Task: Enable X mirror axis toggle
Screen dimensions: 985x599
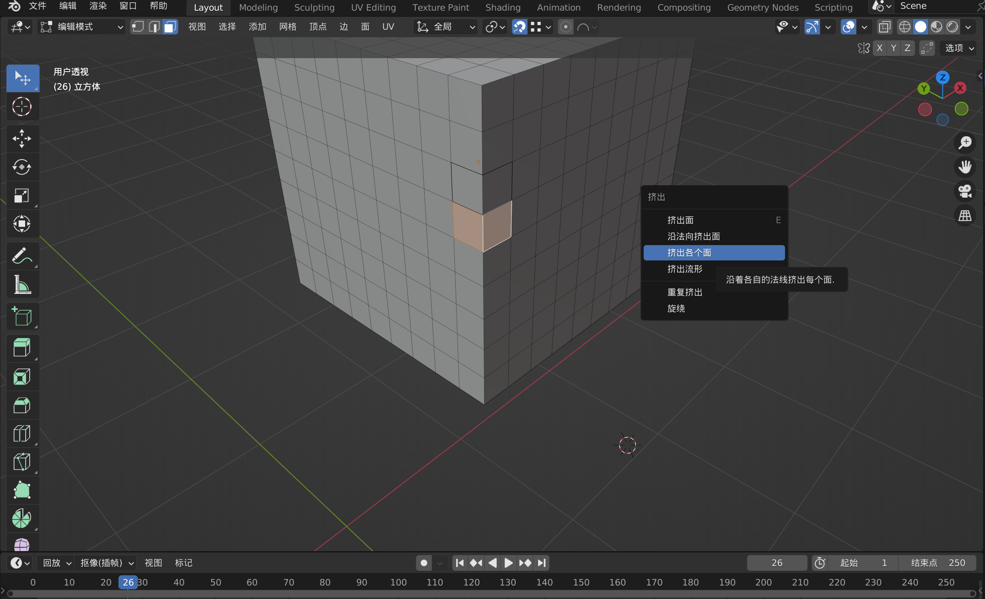Action: [879, 48]
